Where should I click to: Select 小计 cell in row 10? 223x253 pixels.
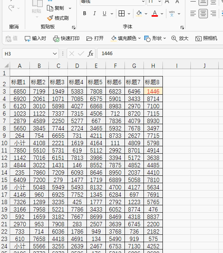(x=20, y=143)
